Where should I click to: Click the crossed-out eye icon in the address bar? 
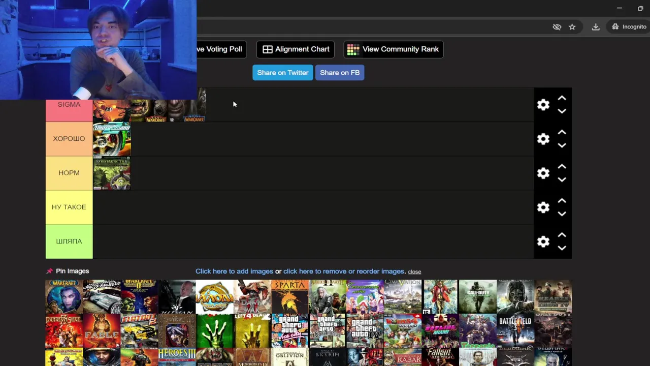pyautogui.click(x=557, y=27)
